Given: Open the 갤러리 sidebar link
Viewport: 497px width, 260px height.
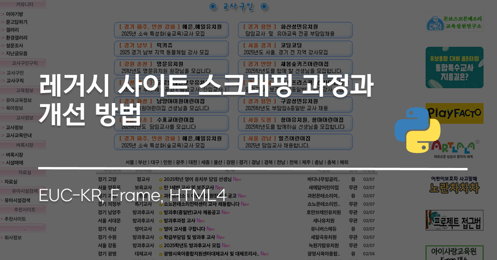Looking at the screenshot, I should click(12, 30).
